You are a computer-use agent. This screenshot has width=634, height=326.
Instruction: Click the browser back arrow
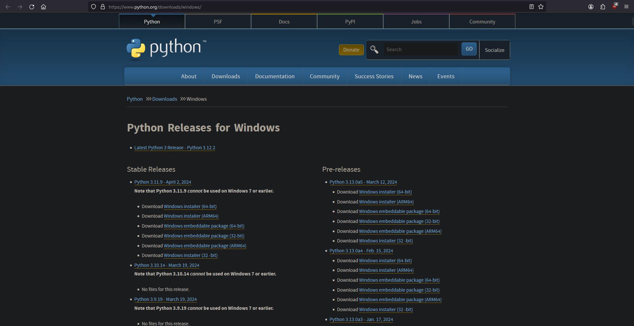click(8, 7)
